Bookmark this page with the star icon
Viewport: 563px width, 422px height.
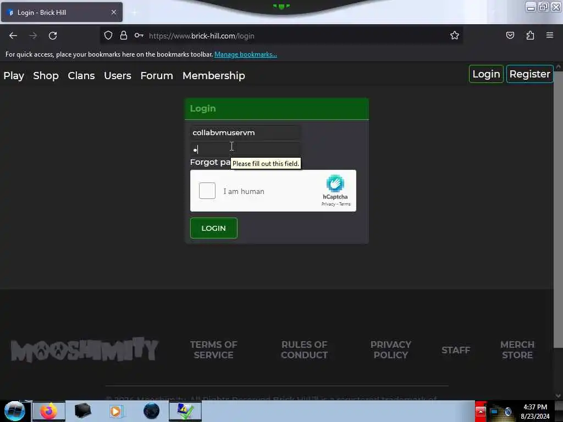point(455,35)
